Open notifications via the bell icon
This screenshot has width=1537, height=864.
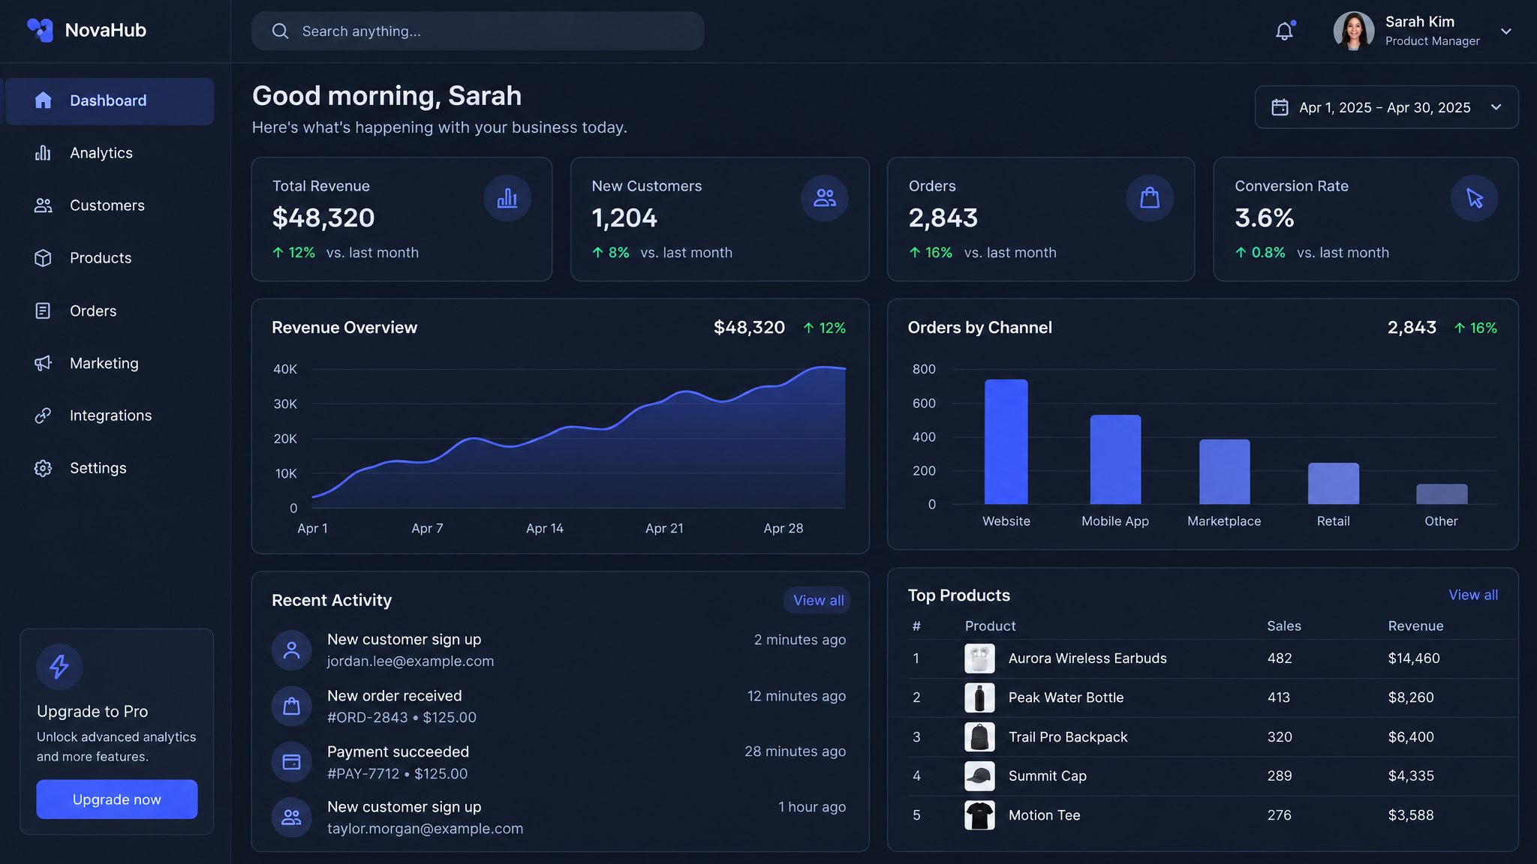tap(1285, 31)
